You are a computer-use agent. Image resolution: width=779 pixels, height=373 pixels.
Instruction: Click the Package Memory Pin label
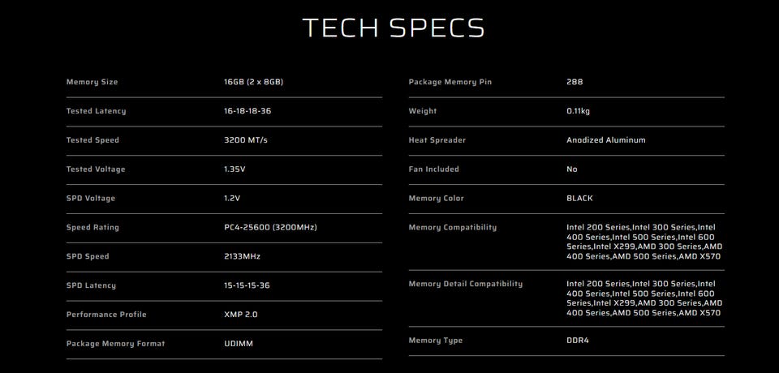[450, 82]
